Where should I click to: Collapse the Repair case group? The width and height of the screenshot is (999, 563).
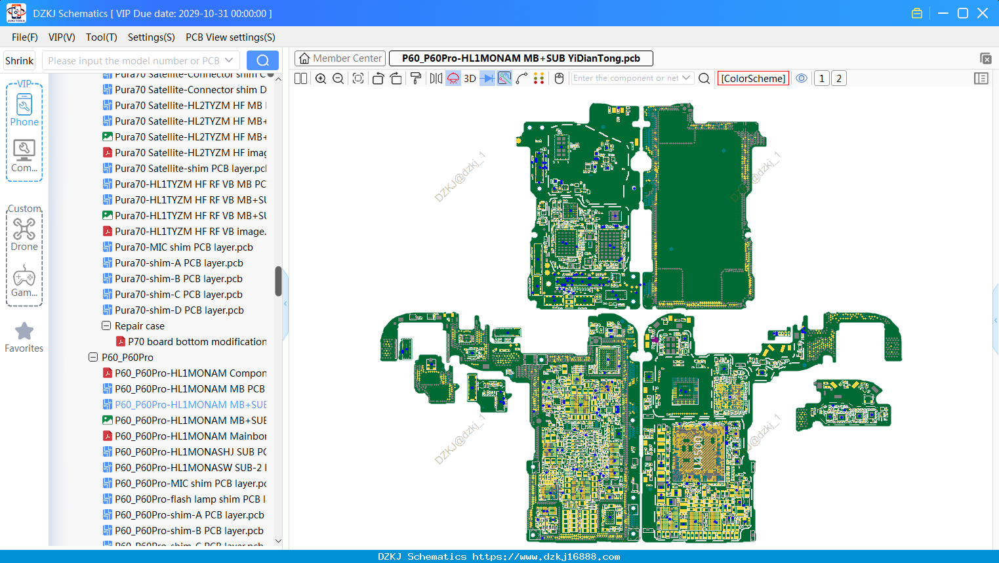coord(106,326)
